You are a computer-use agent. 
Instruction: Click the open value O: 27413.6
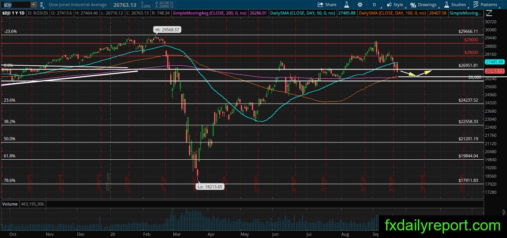point(61,13)
